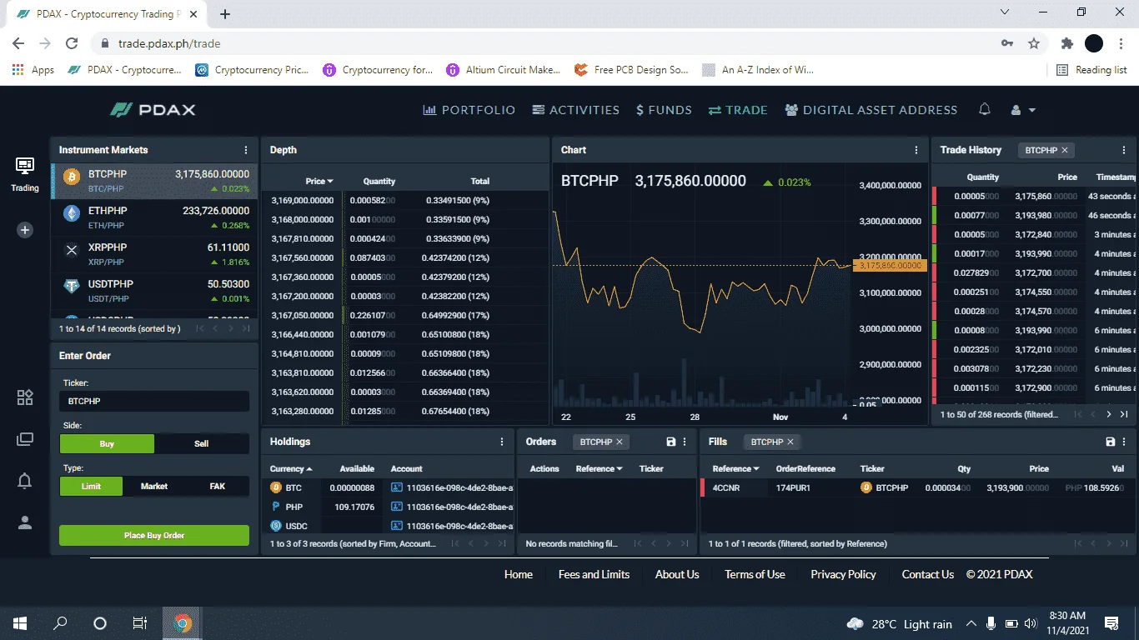Remove BTCPHP filter in Trade History

pos(1065,151)
